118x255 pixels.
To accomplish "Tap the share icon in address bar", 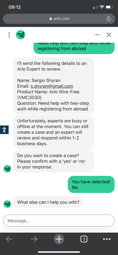I will (x=108, y=19).
